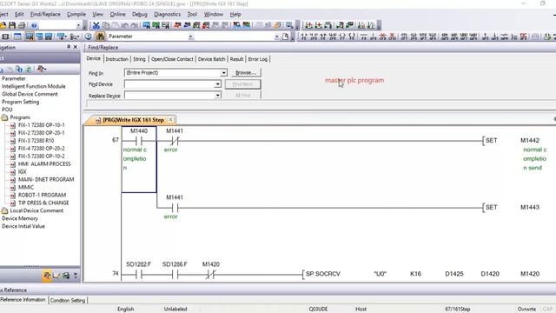Click the Find Device input field
Screen dimensions: 556x313
coord(169,84)
